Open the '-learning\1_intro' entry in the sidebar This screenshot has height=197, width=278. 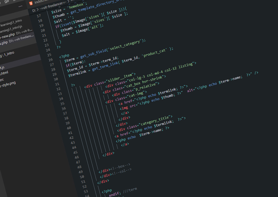tap(11, 23)
